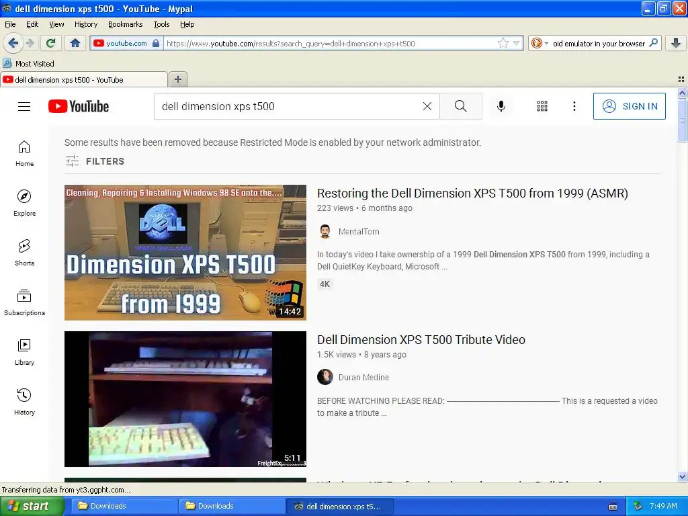Click the page scrollbar up arrow
This screenshot has height=516, width=688.
pos(682,93)
